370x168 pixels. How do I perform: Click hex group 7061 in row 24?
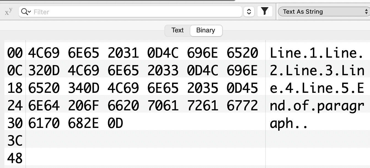click(163, 106)
